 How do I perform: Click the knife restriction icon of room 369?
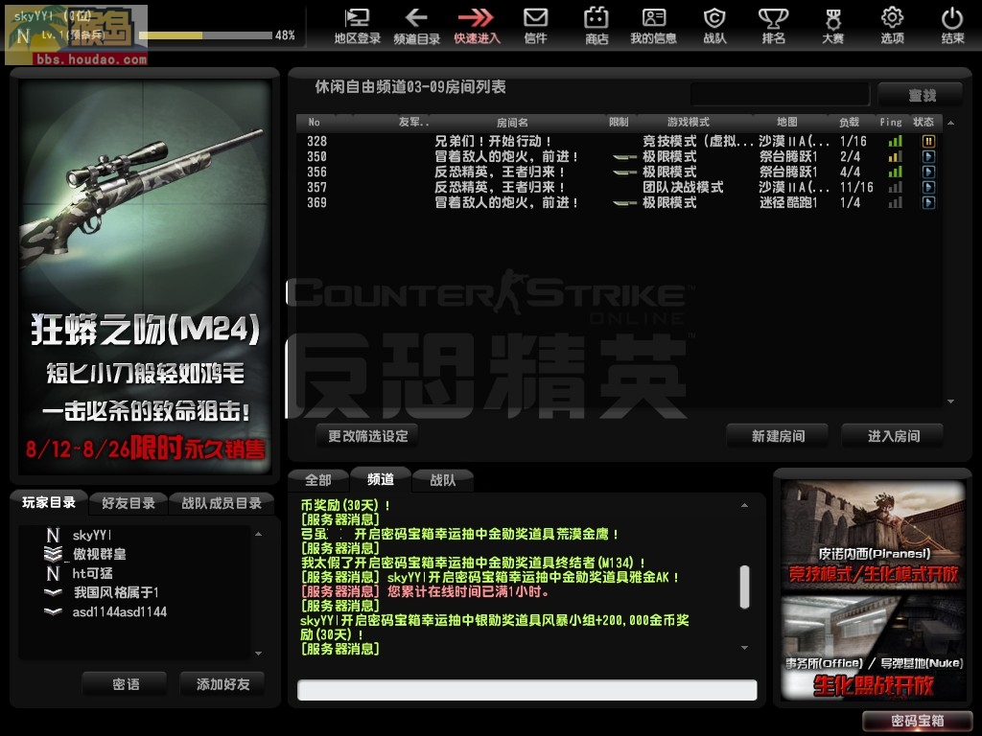click(623, 203)
